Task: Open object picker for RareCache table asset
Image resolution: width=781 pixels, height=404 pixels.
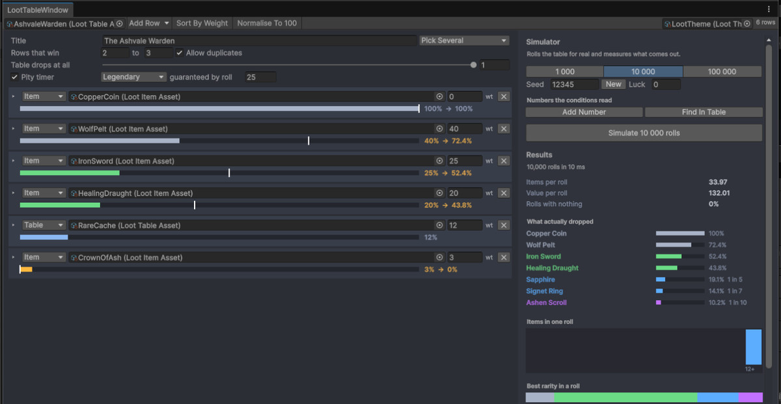Action: [x=439, y=225]
